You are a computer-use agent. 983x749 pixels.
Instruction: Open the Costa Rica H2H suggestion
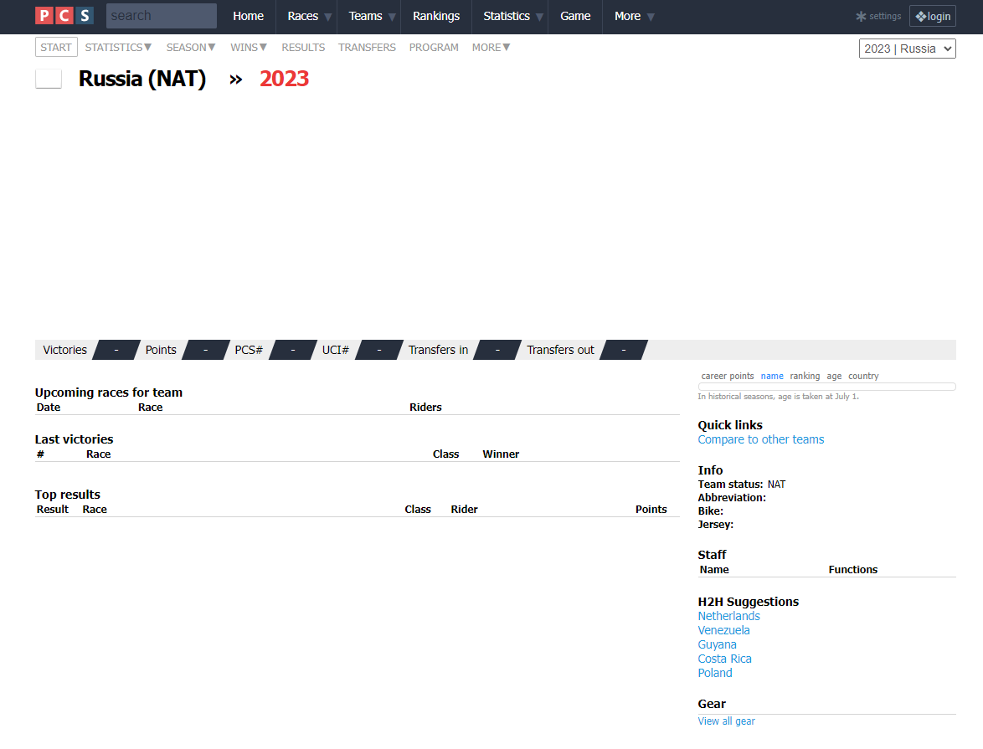tap(725, 659)
